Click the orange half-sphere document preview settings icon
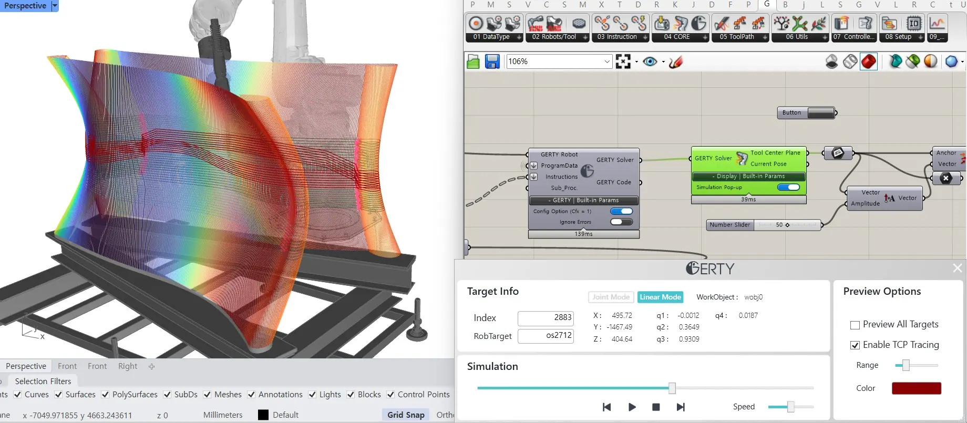 [931, 61]
